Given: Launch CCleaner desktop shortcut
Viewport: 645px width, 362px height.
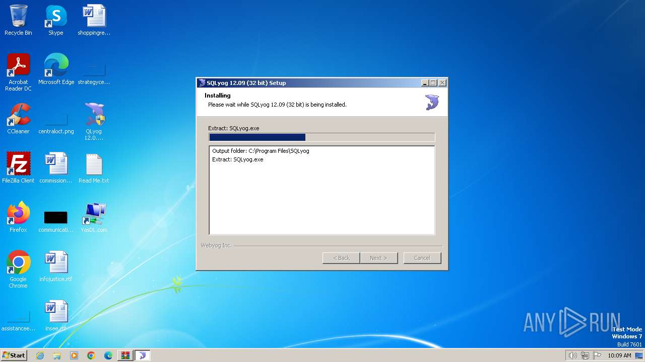Looking at the screenshot, I should [18, 119].
